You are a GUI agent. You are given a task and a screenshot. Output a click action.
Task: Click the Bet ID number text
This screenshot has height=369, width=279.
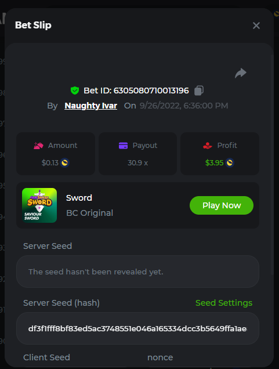151,91
